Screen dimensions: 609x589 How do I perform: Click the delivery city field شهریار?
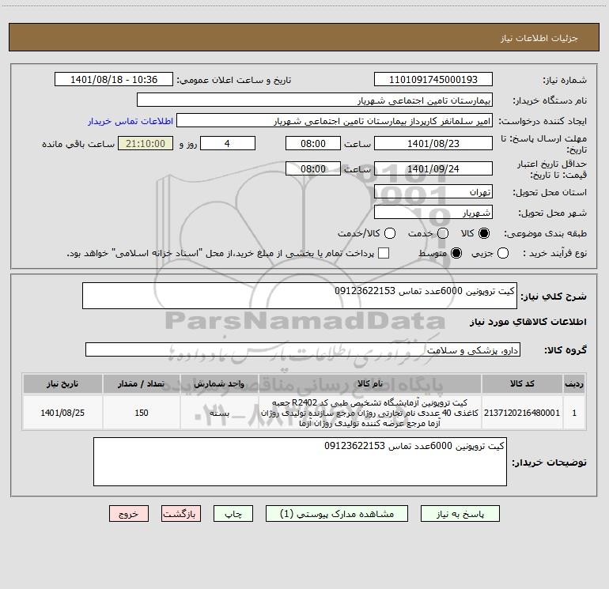[433, 213]
